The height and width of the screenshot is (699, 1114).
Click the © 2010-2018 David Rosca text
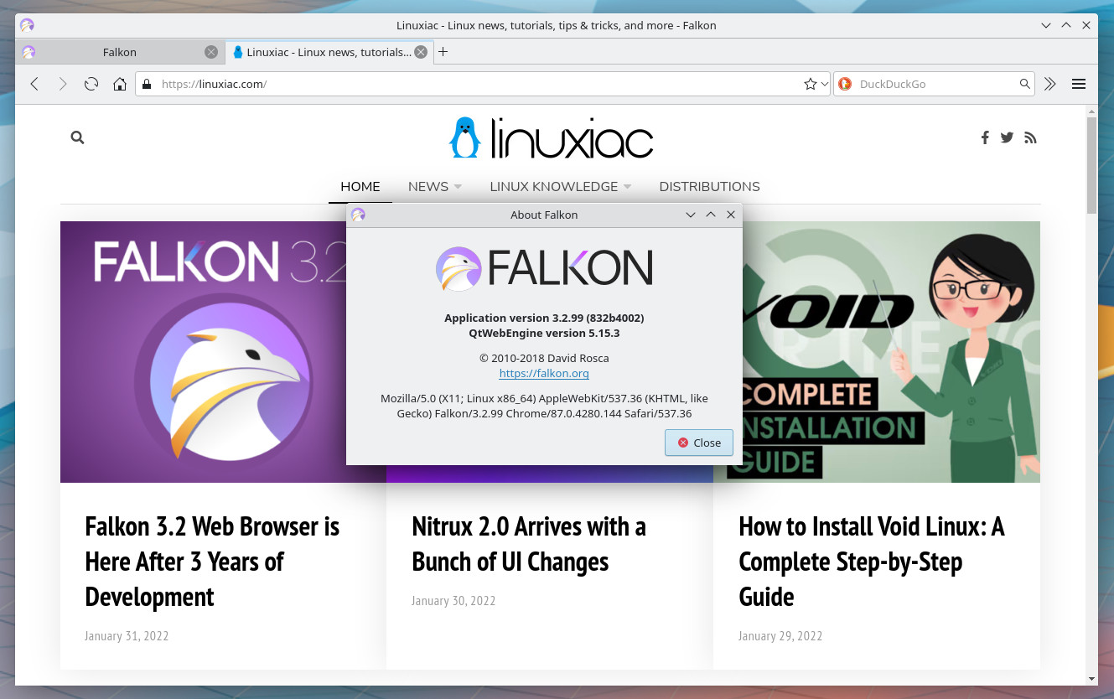point(544,358)
